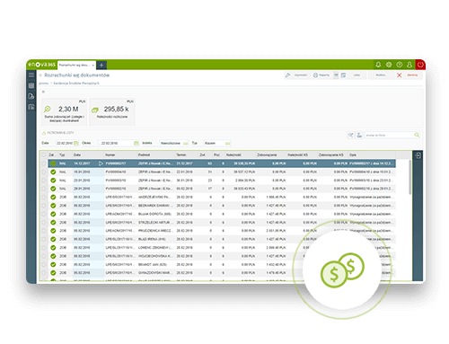Open user profile icon
This screenshot has height=344, width=449.
click(x=409, y=65)
